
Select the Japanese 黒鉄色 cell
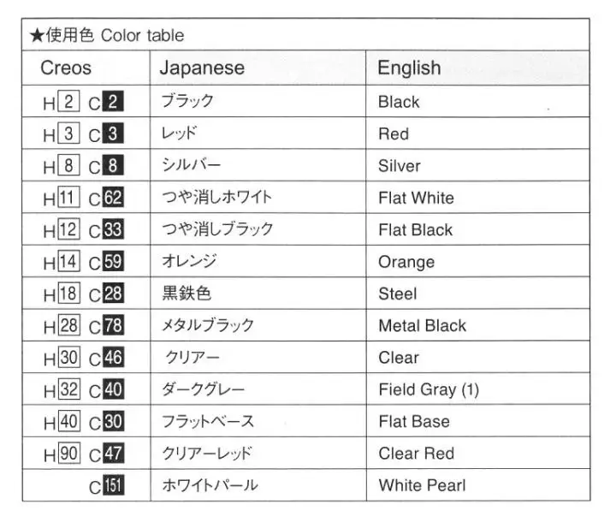[258, 293]
